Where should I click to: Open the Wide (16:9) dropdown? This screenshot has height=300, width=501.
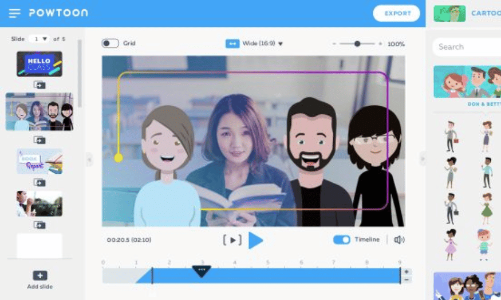tap(263, 43)
